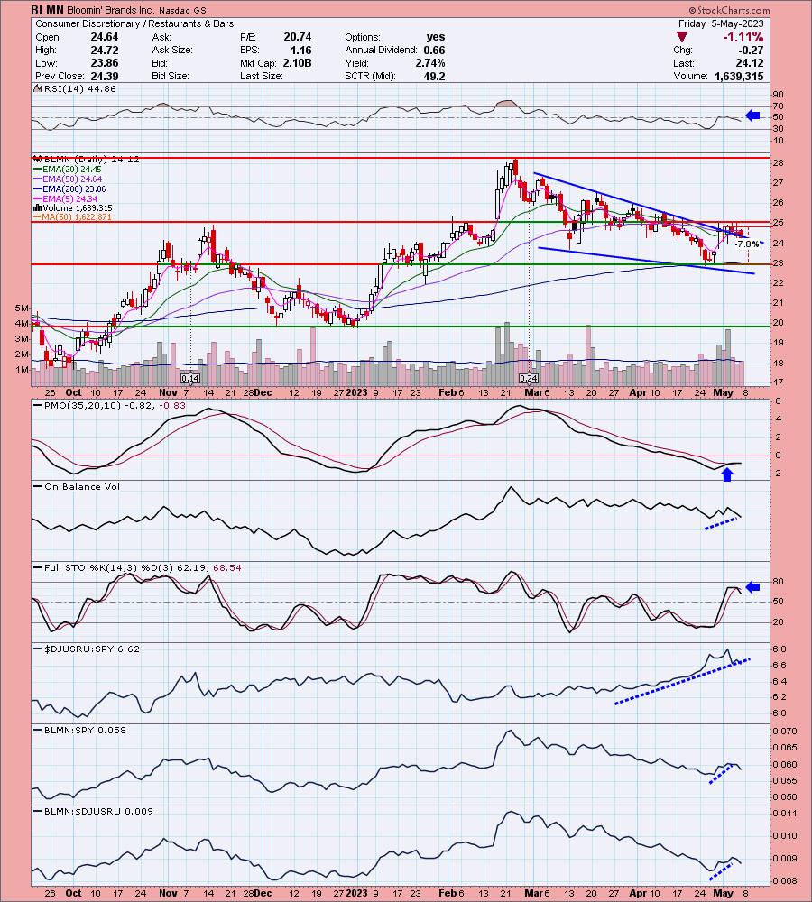Select the Prev Close value 24.39
812x902 pixels.
(104, 76)
